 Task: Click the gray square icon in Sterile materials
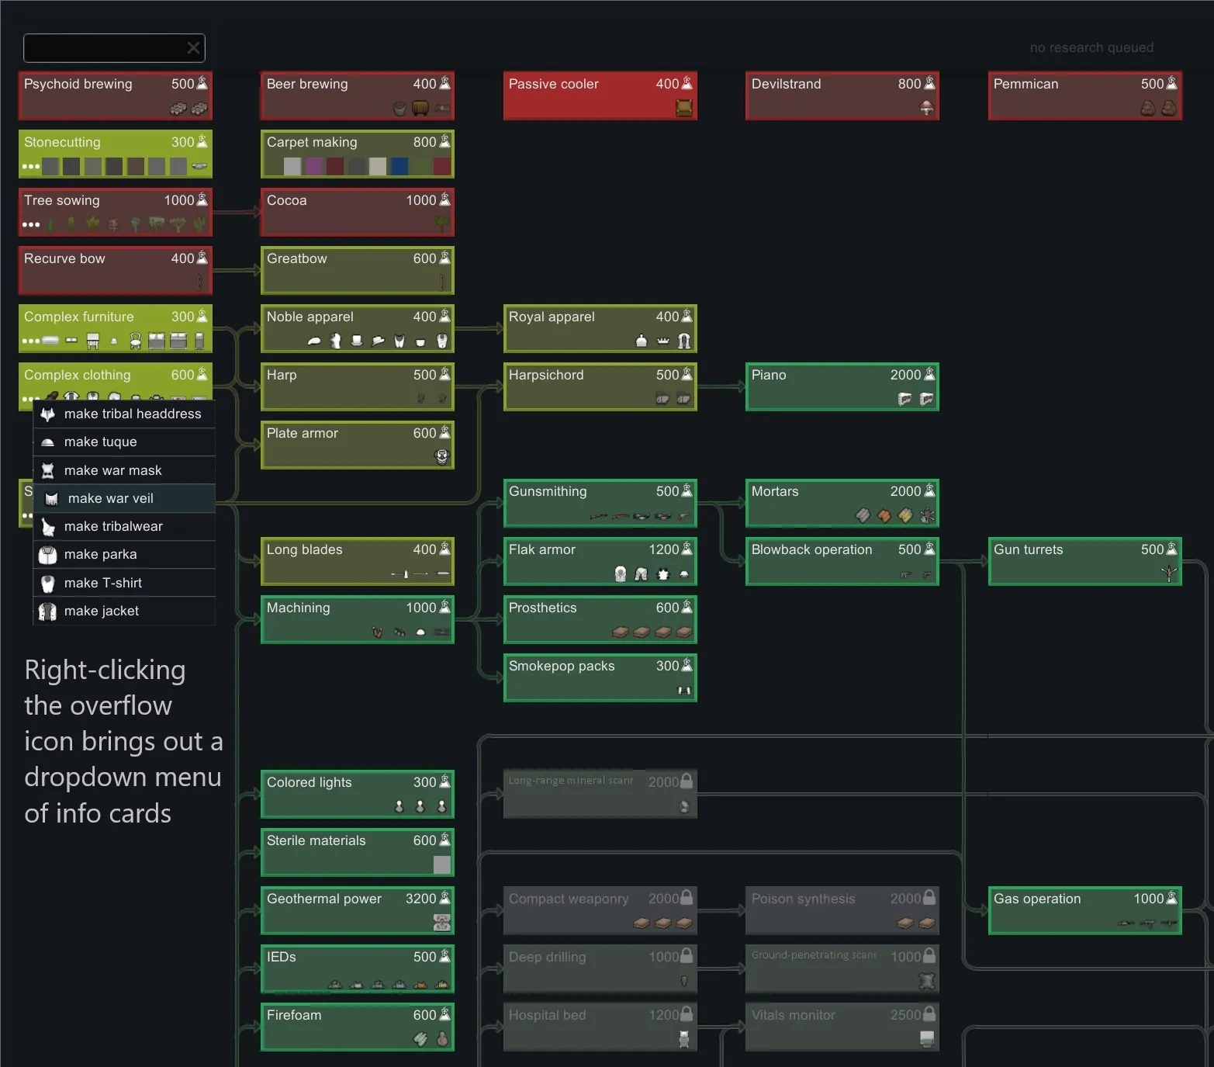441,864
